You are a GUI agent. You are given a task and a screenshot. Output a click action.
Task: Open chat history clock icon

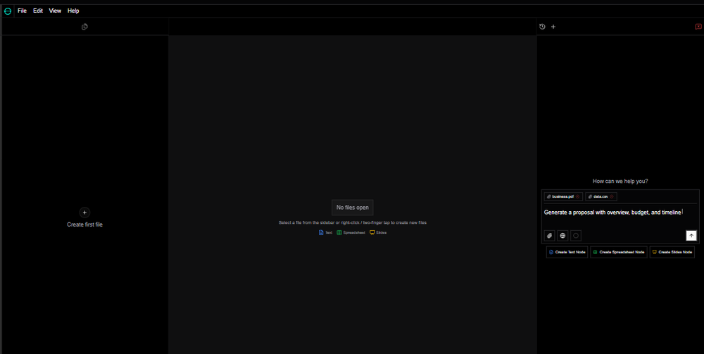point(542,27)
